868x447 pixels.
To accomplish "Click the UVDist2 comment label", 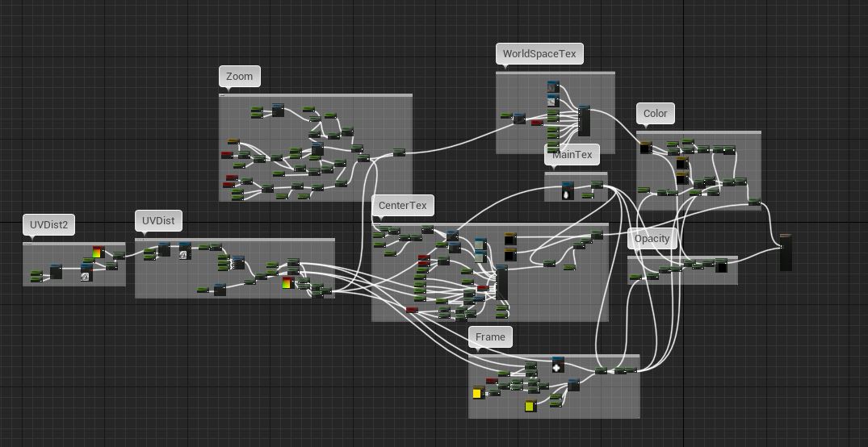I will 48,225.
